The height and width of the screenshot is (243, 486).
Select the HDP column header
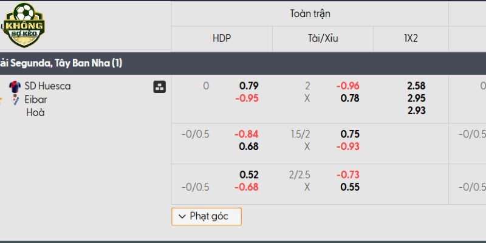point(222,38)
